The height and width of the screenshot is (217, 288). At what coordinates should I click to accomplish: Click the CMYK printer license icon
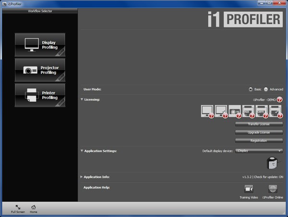point(262,111)
